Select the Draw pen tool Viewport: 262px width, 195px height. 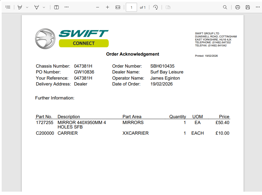pos(37,7)
